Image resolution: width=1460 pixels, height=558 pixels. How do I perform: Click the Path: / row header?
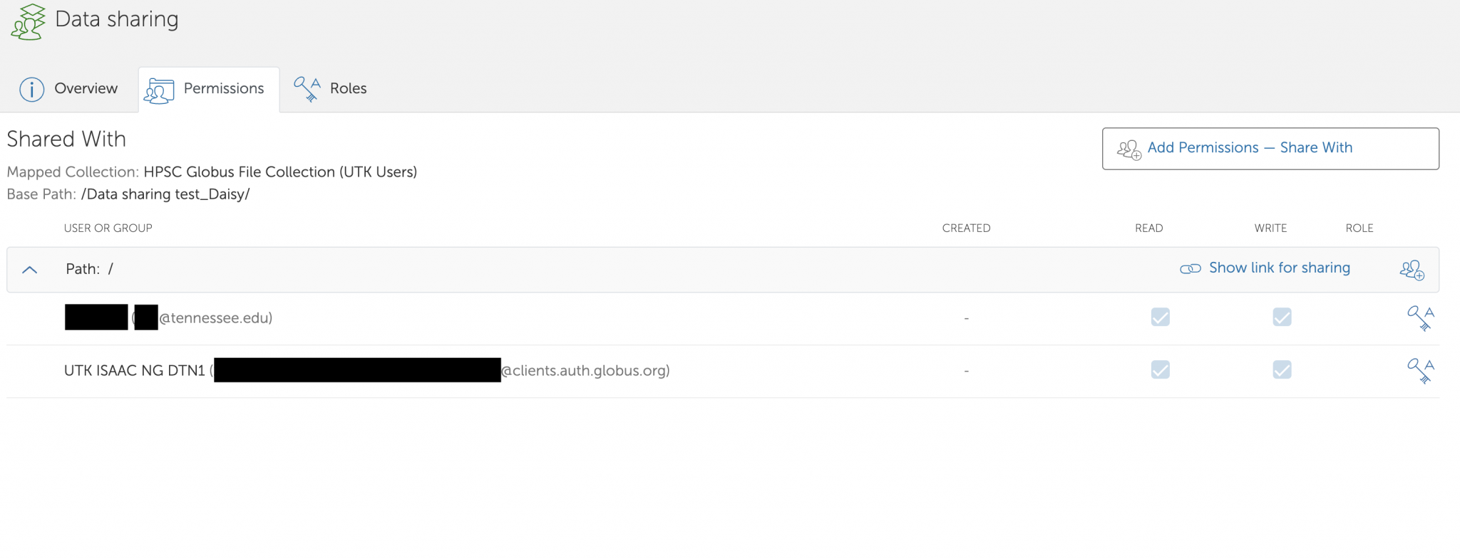click(x=89, y=269)
